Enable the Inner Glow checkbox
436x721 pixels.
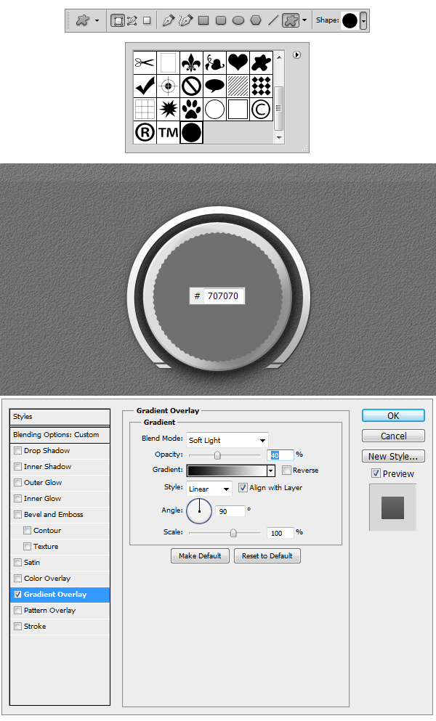point(18,498)
